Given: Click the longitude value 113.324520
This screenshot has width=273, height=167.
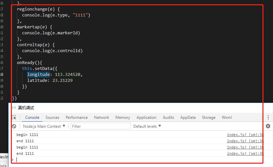Looking at the screenshot, I should tap(68, 75).
